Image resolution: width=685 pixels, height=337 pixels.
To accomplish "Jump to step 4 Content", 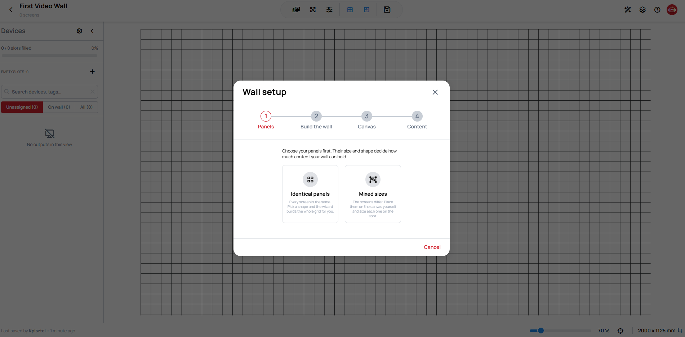I will tap(417, 120).
